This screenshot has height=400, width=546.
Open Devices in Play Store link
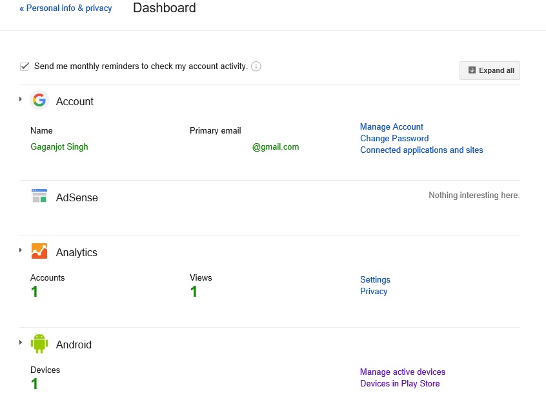(x=399, y=384)
